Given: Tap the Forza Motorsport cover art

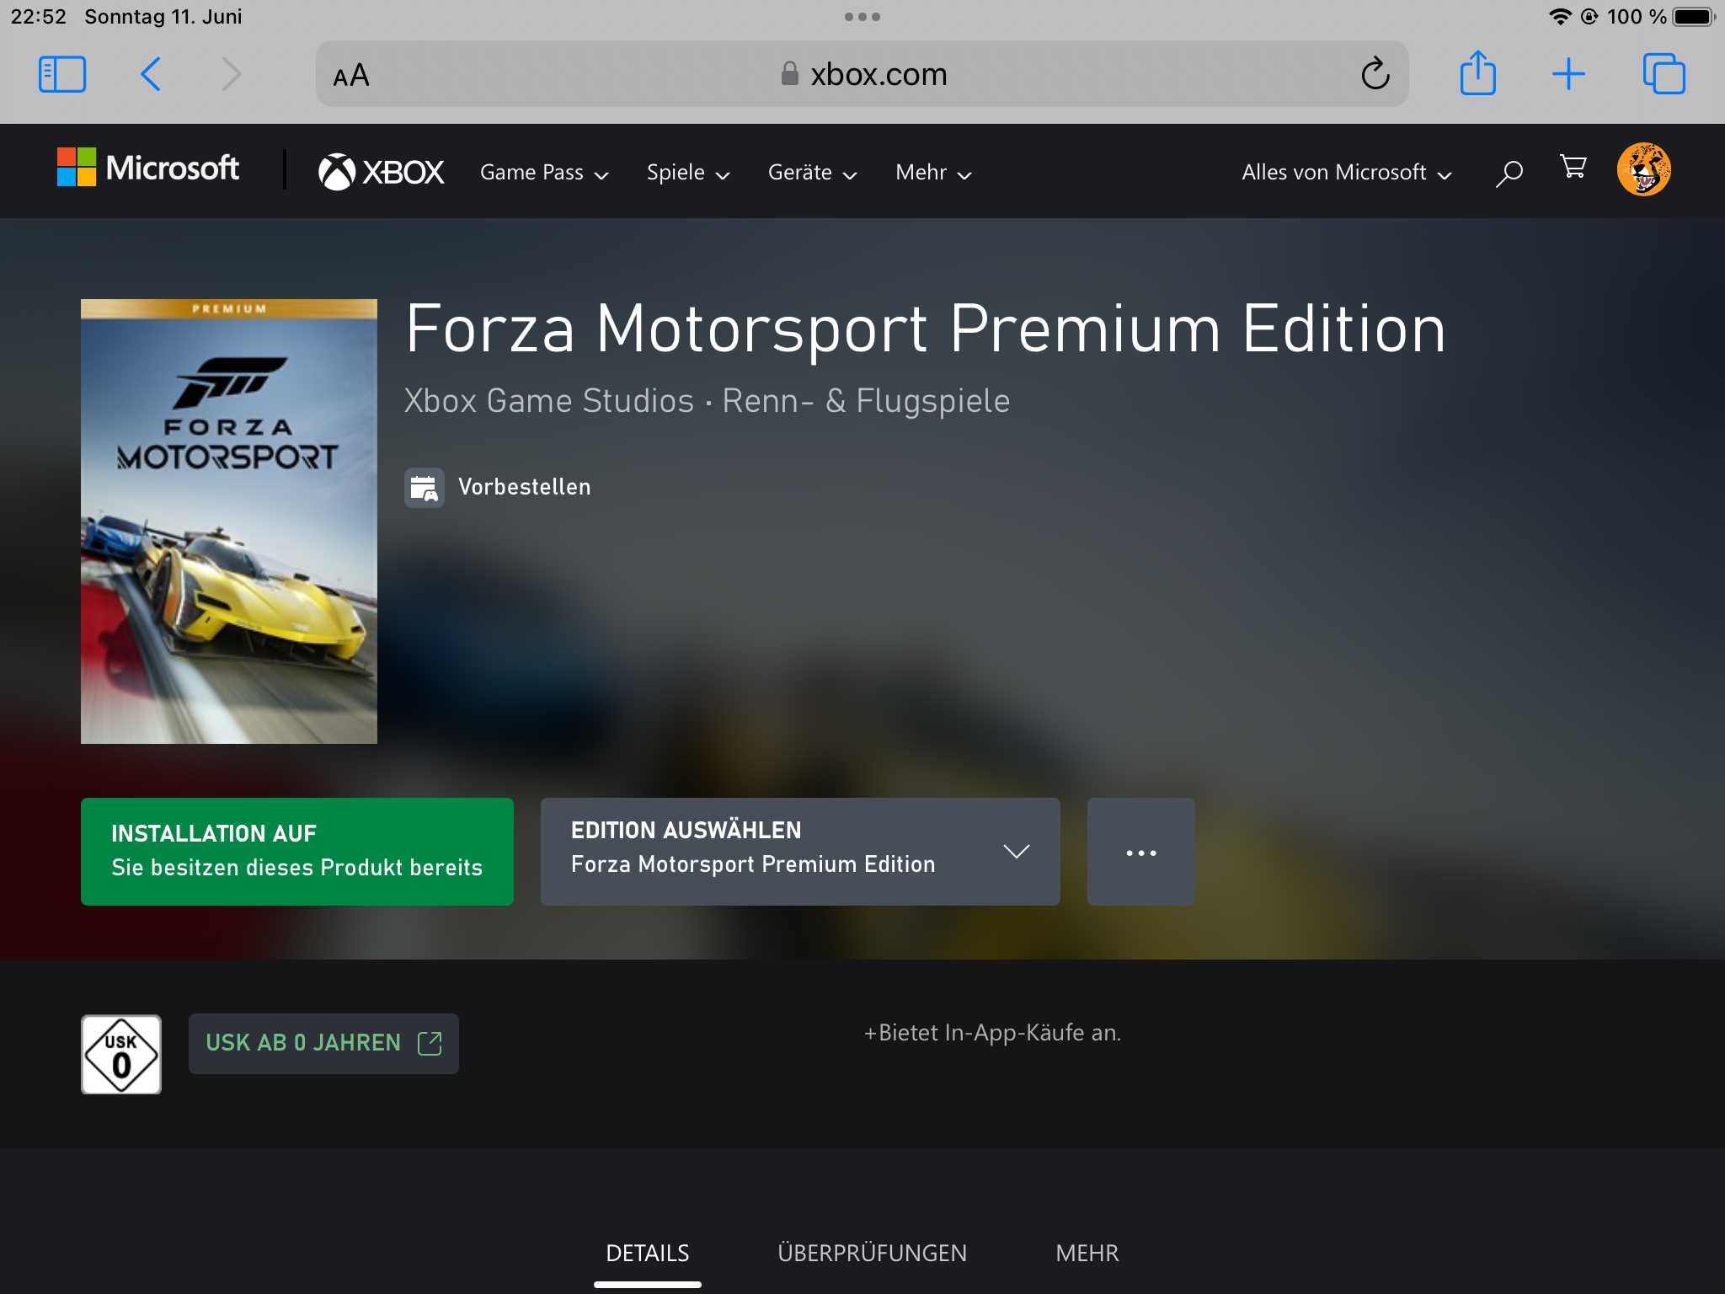Looking at the screenshot, I should pyautogui.click(x=229, y=521).
